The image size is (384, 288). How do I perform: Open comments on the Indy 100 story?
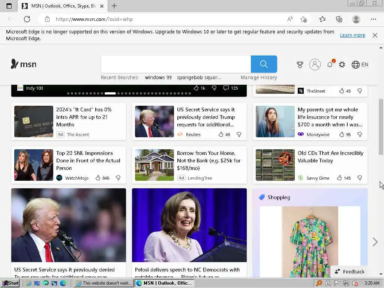coord(231,88)
